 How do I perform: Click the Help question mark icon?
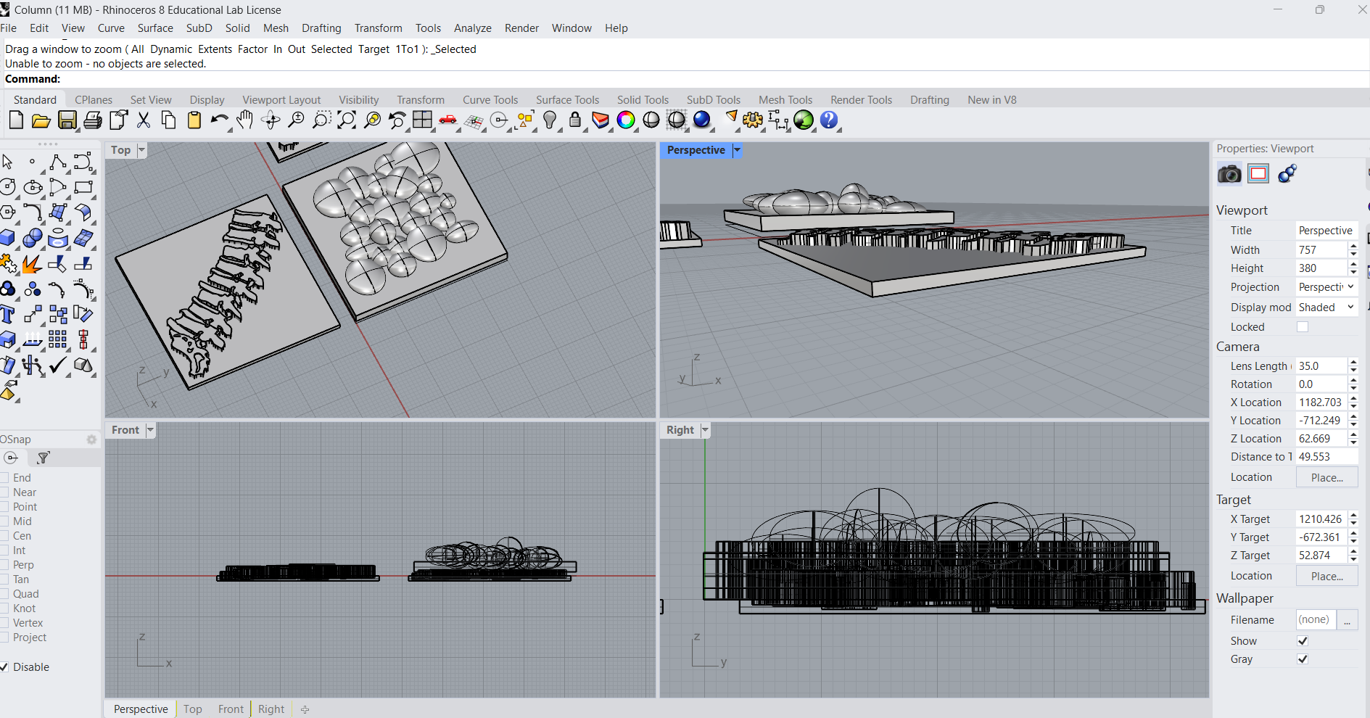click(829, 120)
